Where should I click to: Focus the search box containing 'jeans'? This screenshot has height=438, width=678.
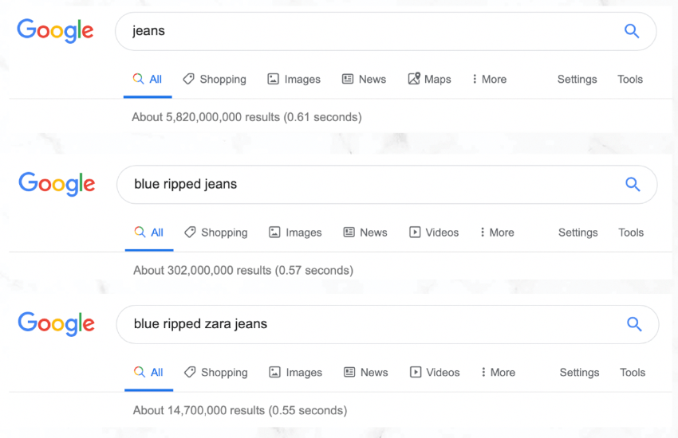[386, 31]
